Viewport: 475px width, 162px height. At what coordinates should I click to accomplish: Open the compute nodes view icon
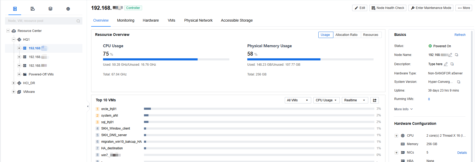[x=15, y=9]
